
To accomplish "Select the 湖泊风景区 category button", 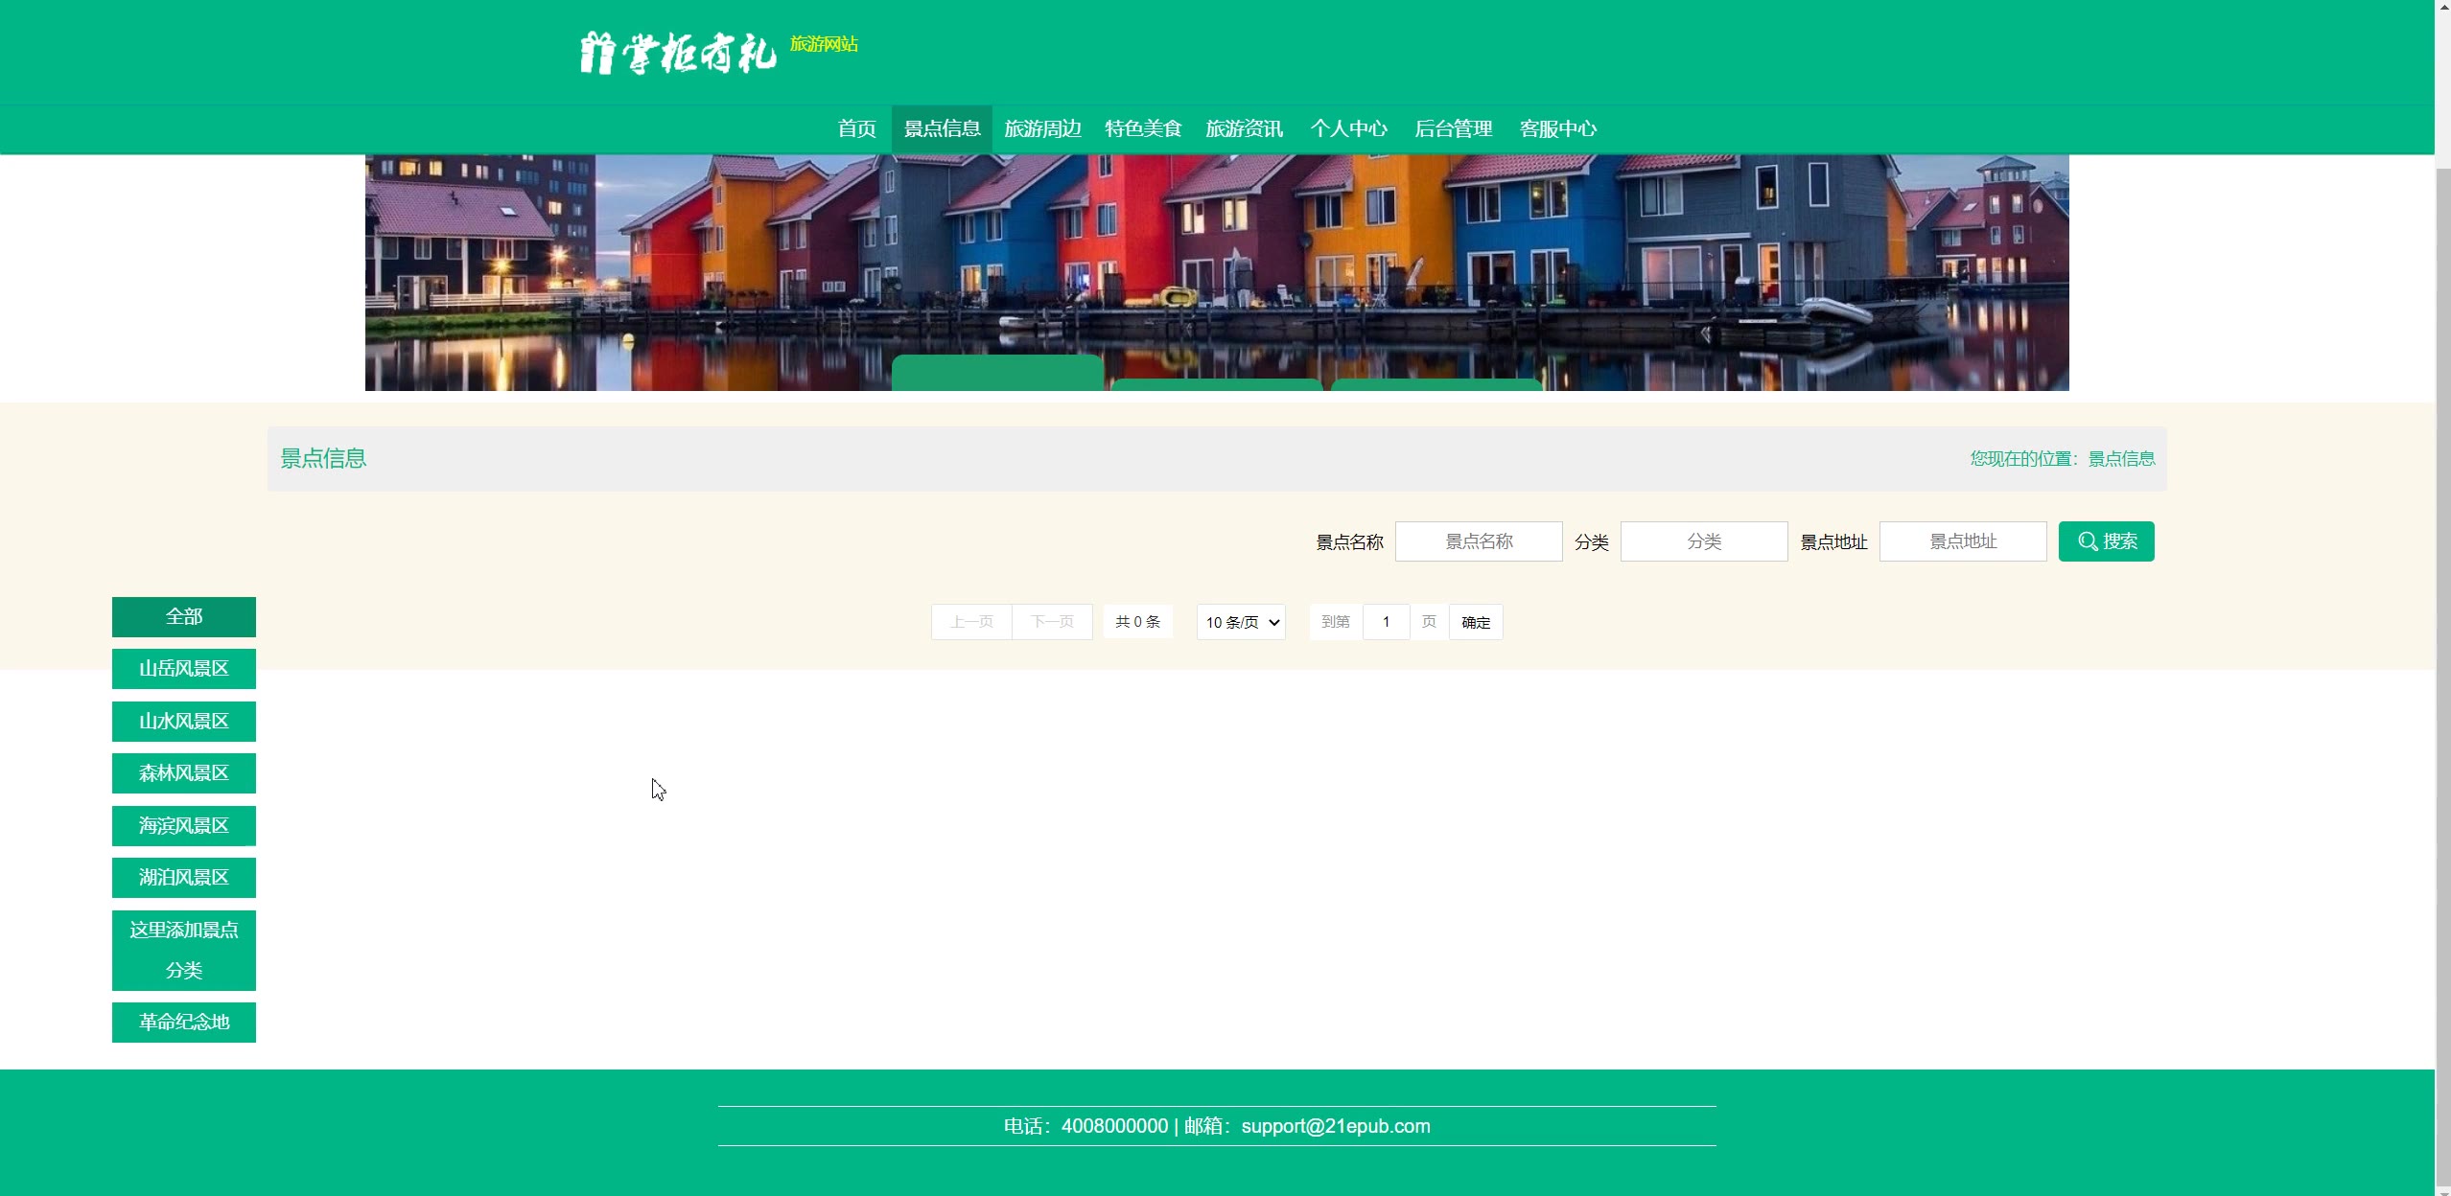I will [x=184, y=878].
